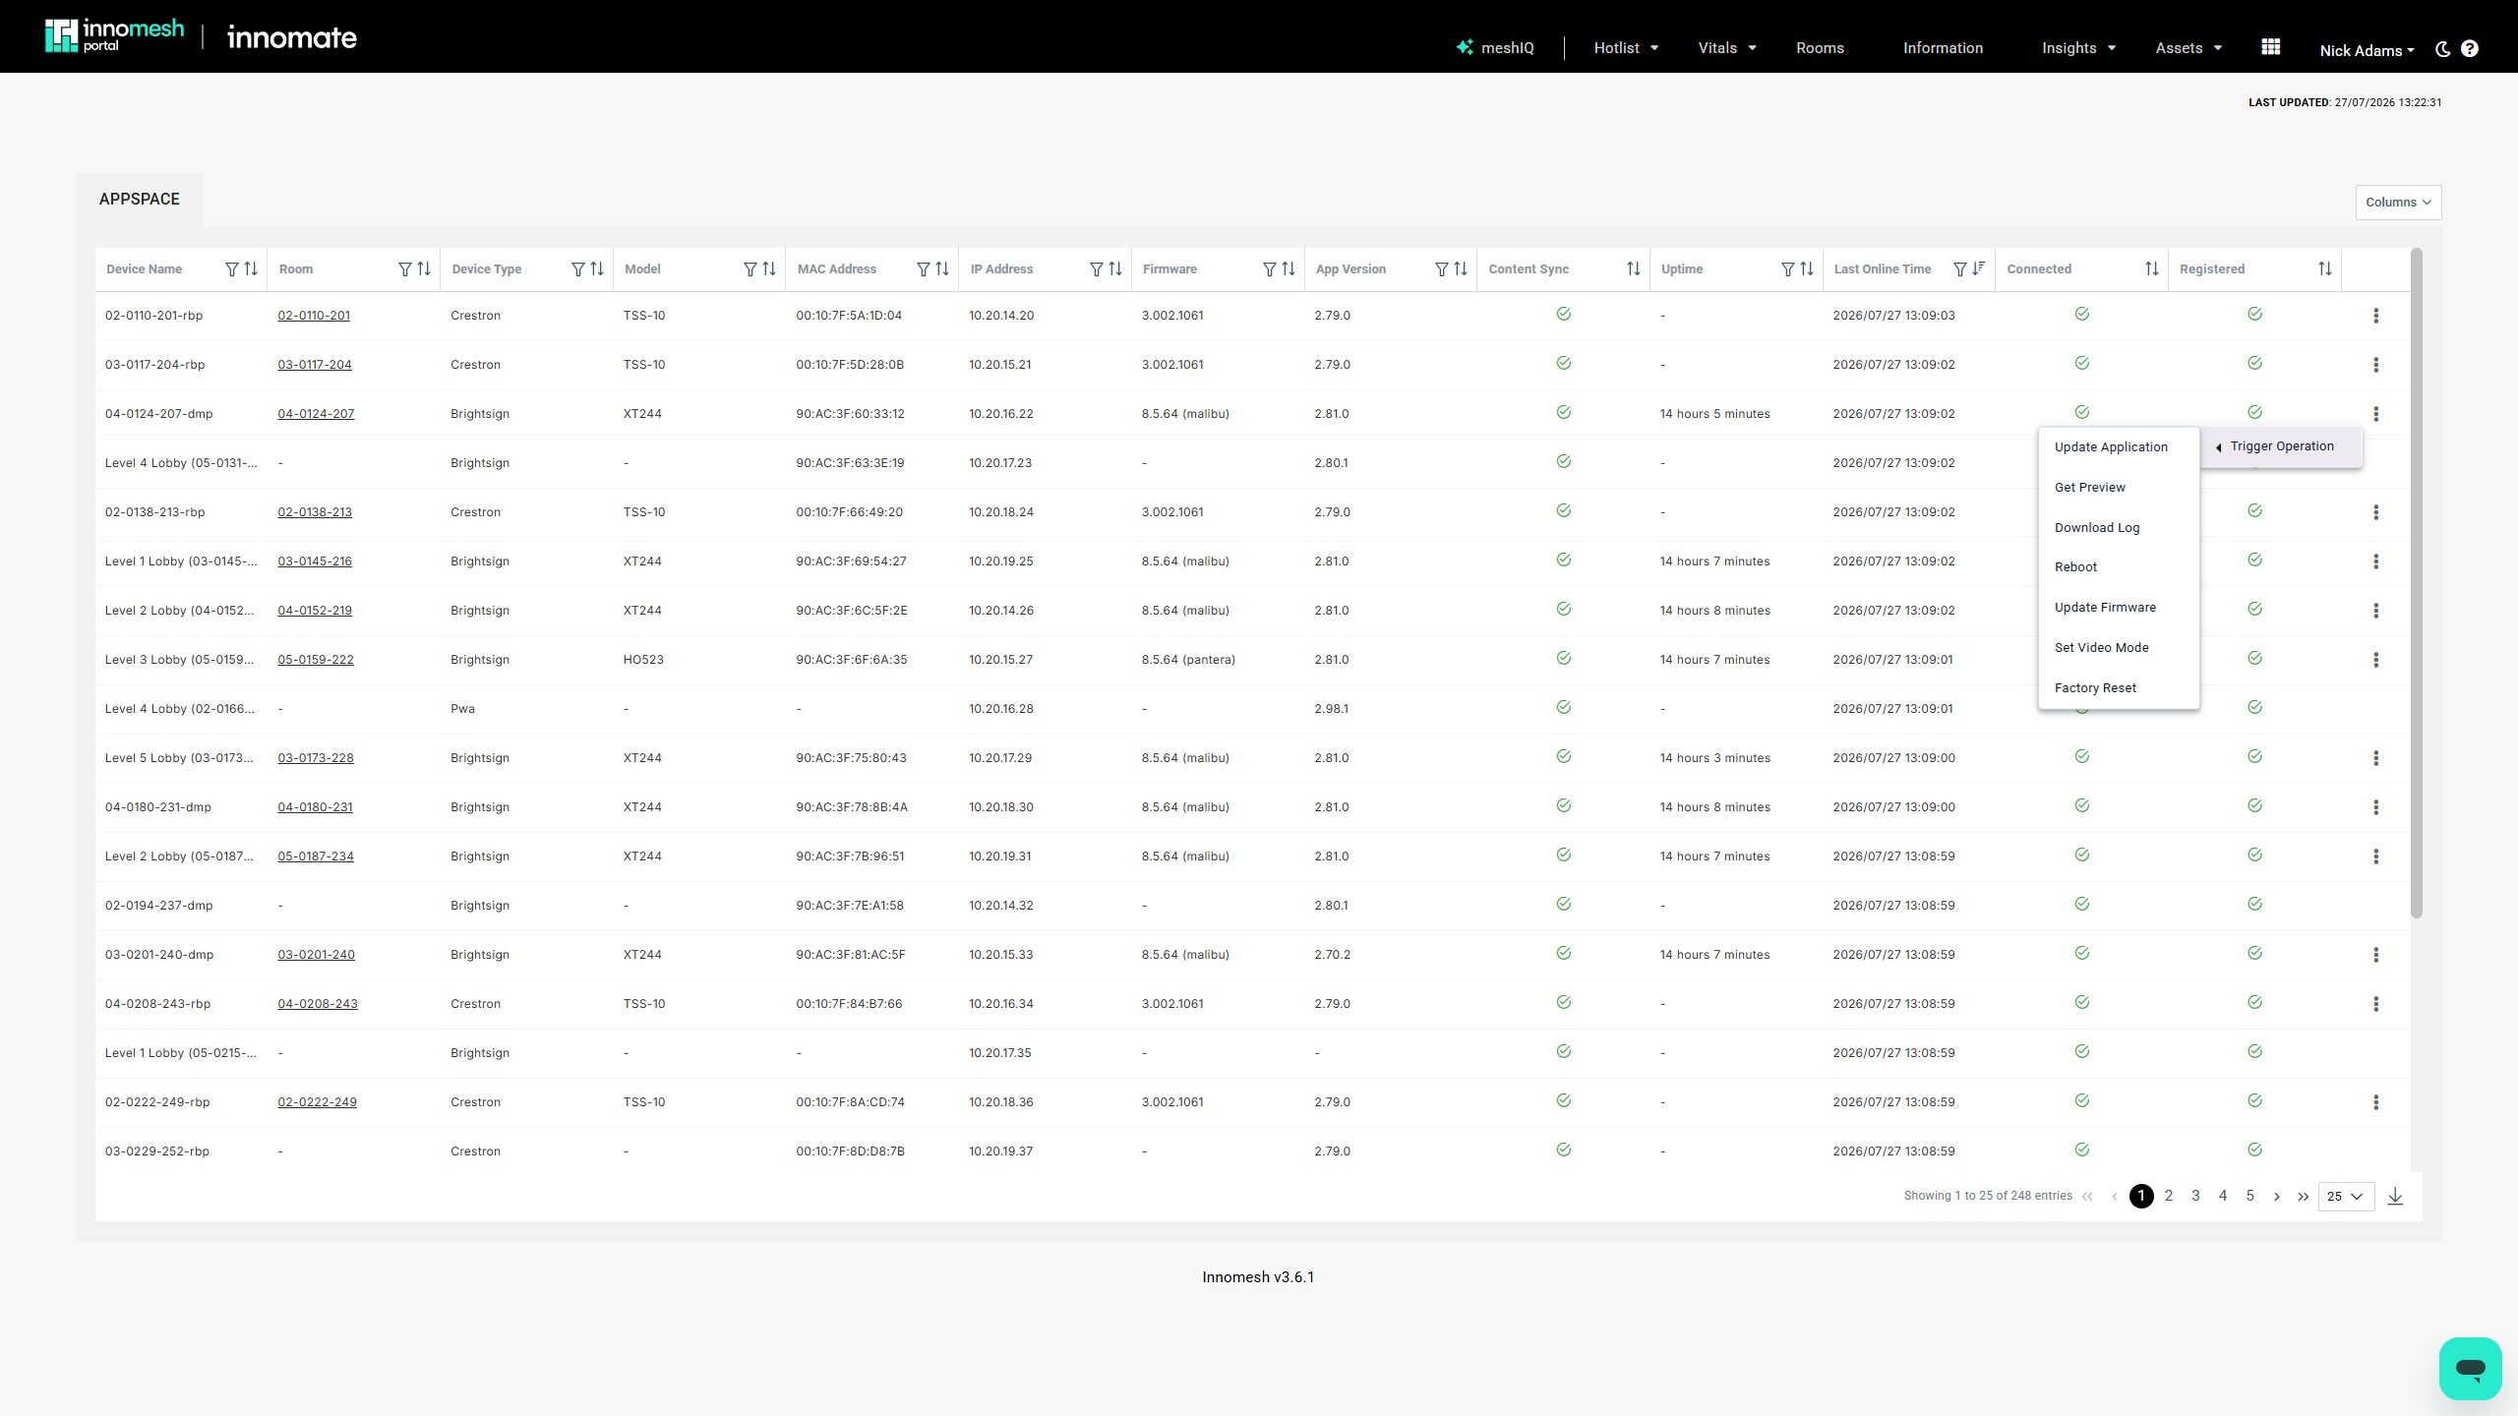
Task: Choose Update Firmware option
Action: [x=2119, y=608]
